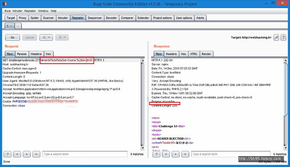The width and height of the screenshot is (290, 167).
Task: Switch to the Scanner tab
Action: pos(48,18)
